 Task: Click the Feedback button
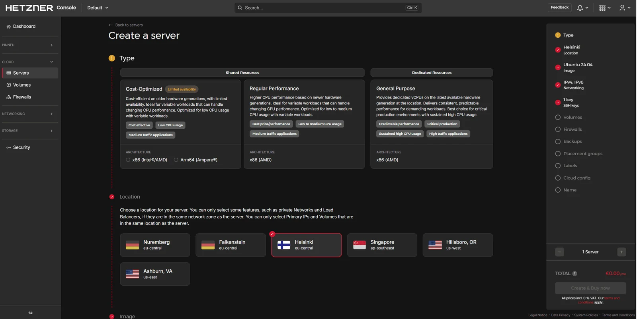click(x=559, y=8)
